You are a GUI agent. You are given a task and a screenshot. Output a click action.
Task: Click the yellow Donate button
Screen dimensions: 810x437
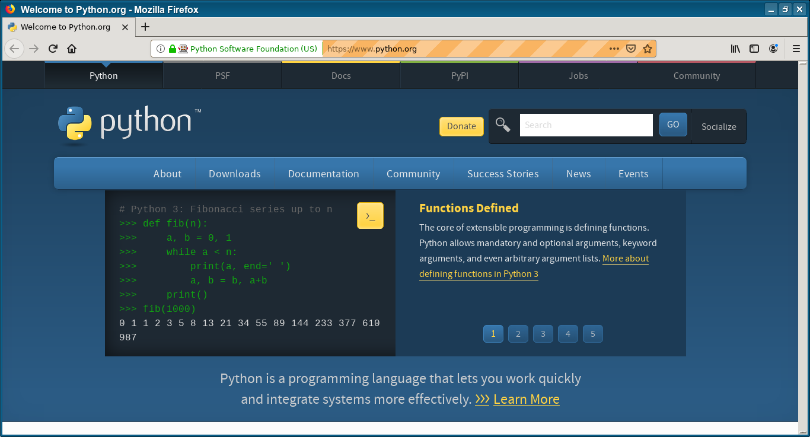pos(461,126)
